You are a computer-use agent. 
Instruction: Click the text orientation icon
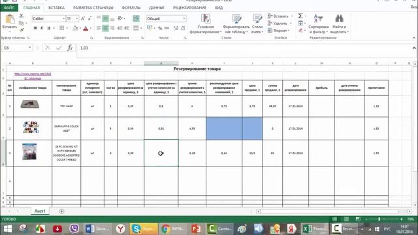120,18
